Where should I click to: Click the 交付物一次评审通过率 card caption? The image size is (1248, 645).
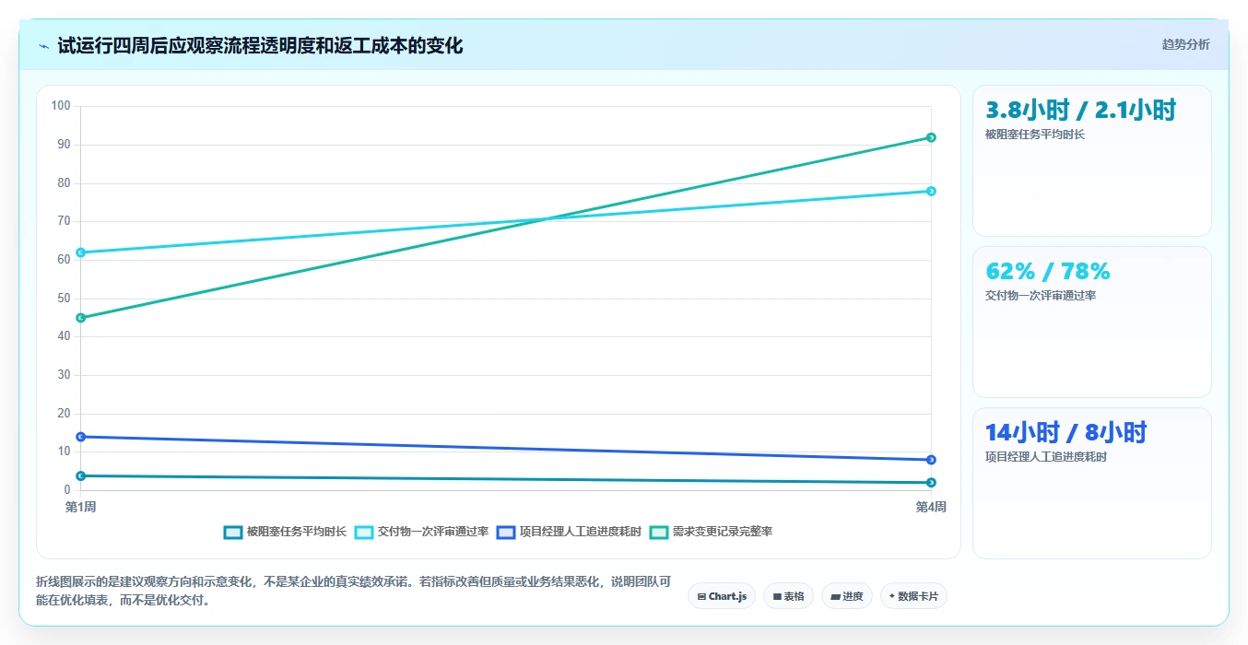(x=1041, y=296)
